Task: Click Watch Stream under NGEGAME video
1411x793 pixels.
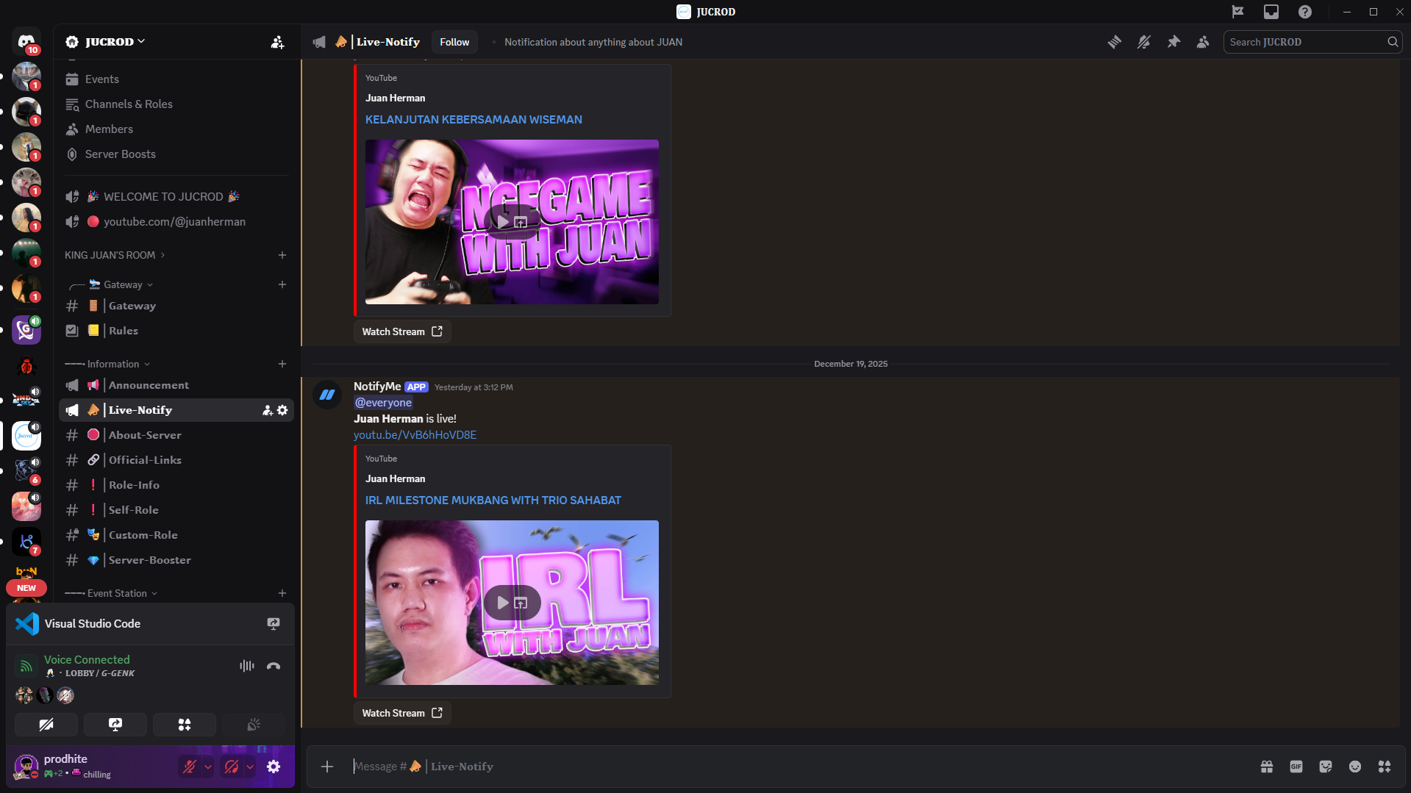Action: 402,331
